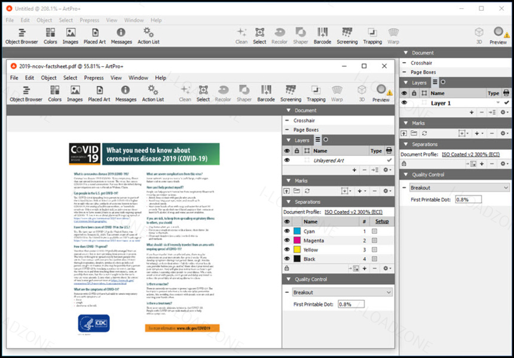Select the Select tool in the factsheet window
Image resolution: width=514 pixels, height=358 pixels.
click(x=203, y=94)
